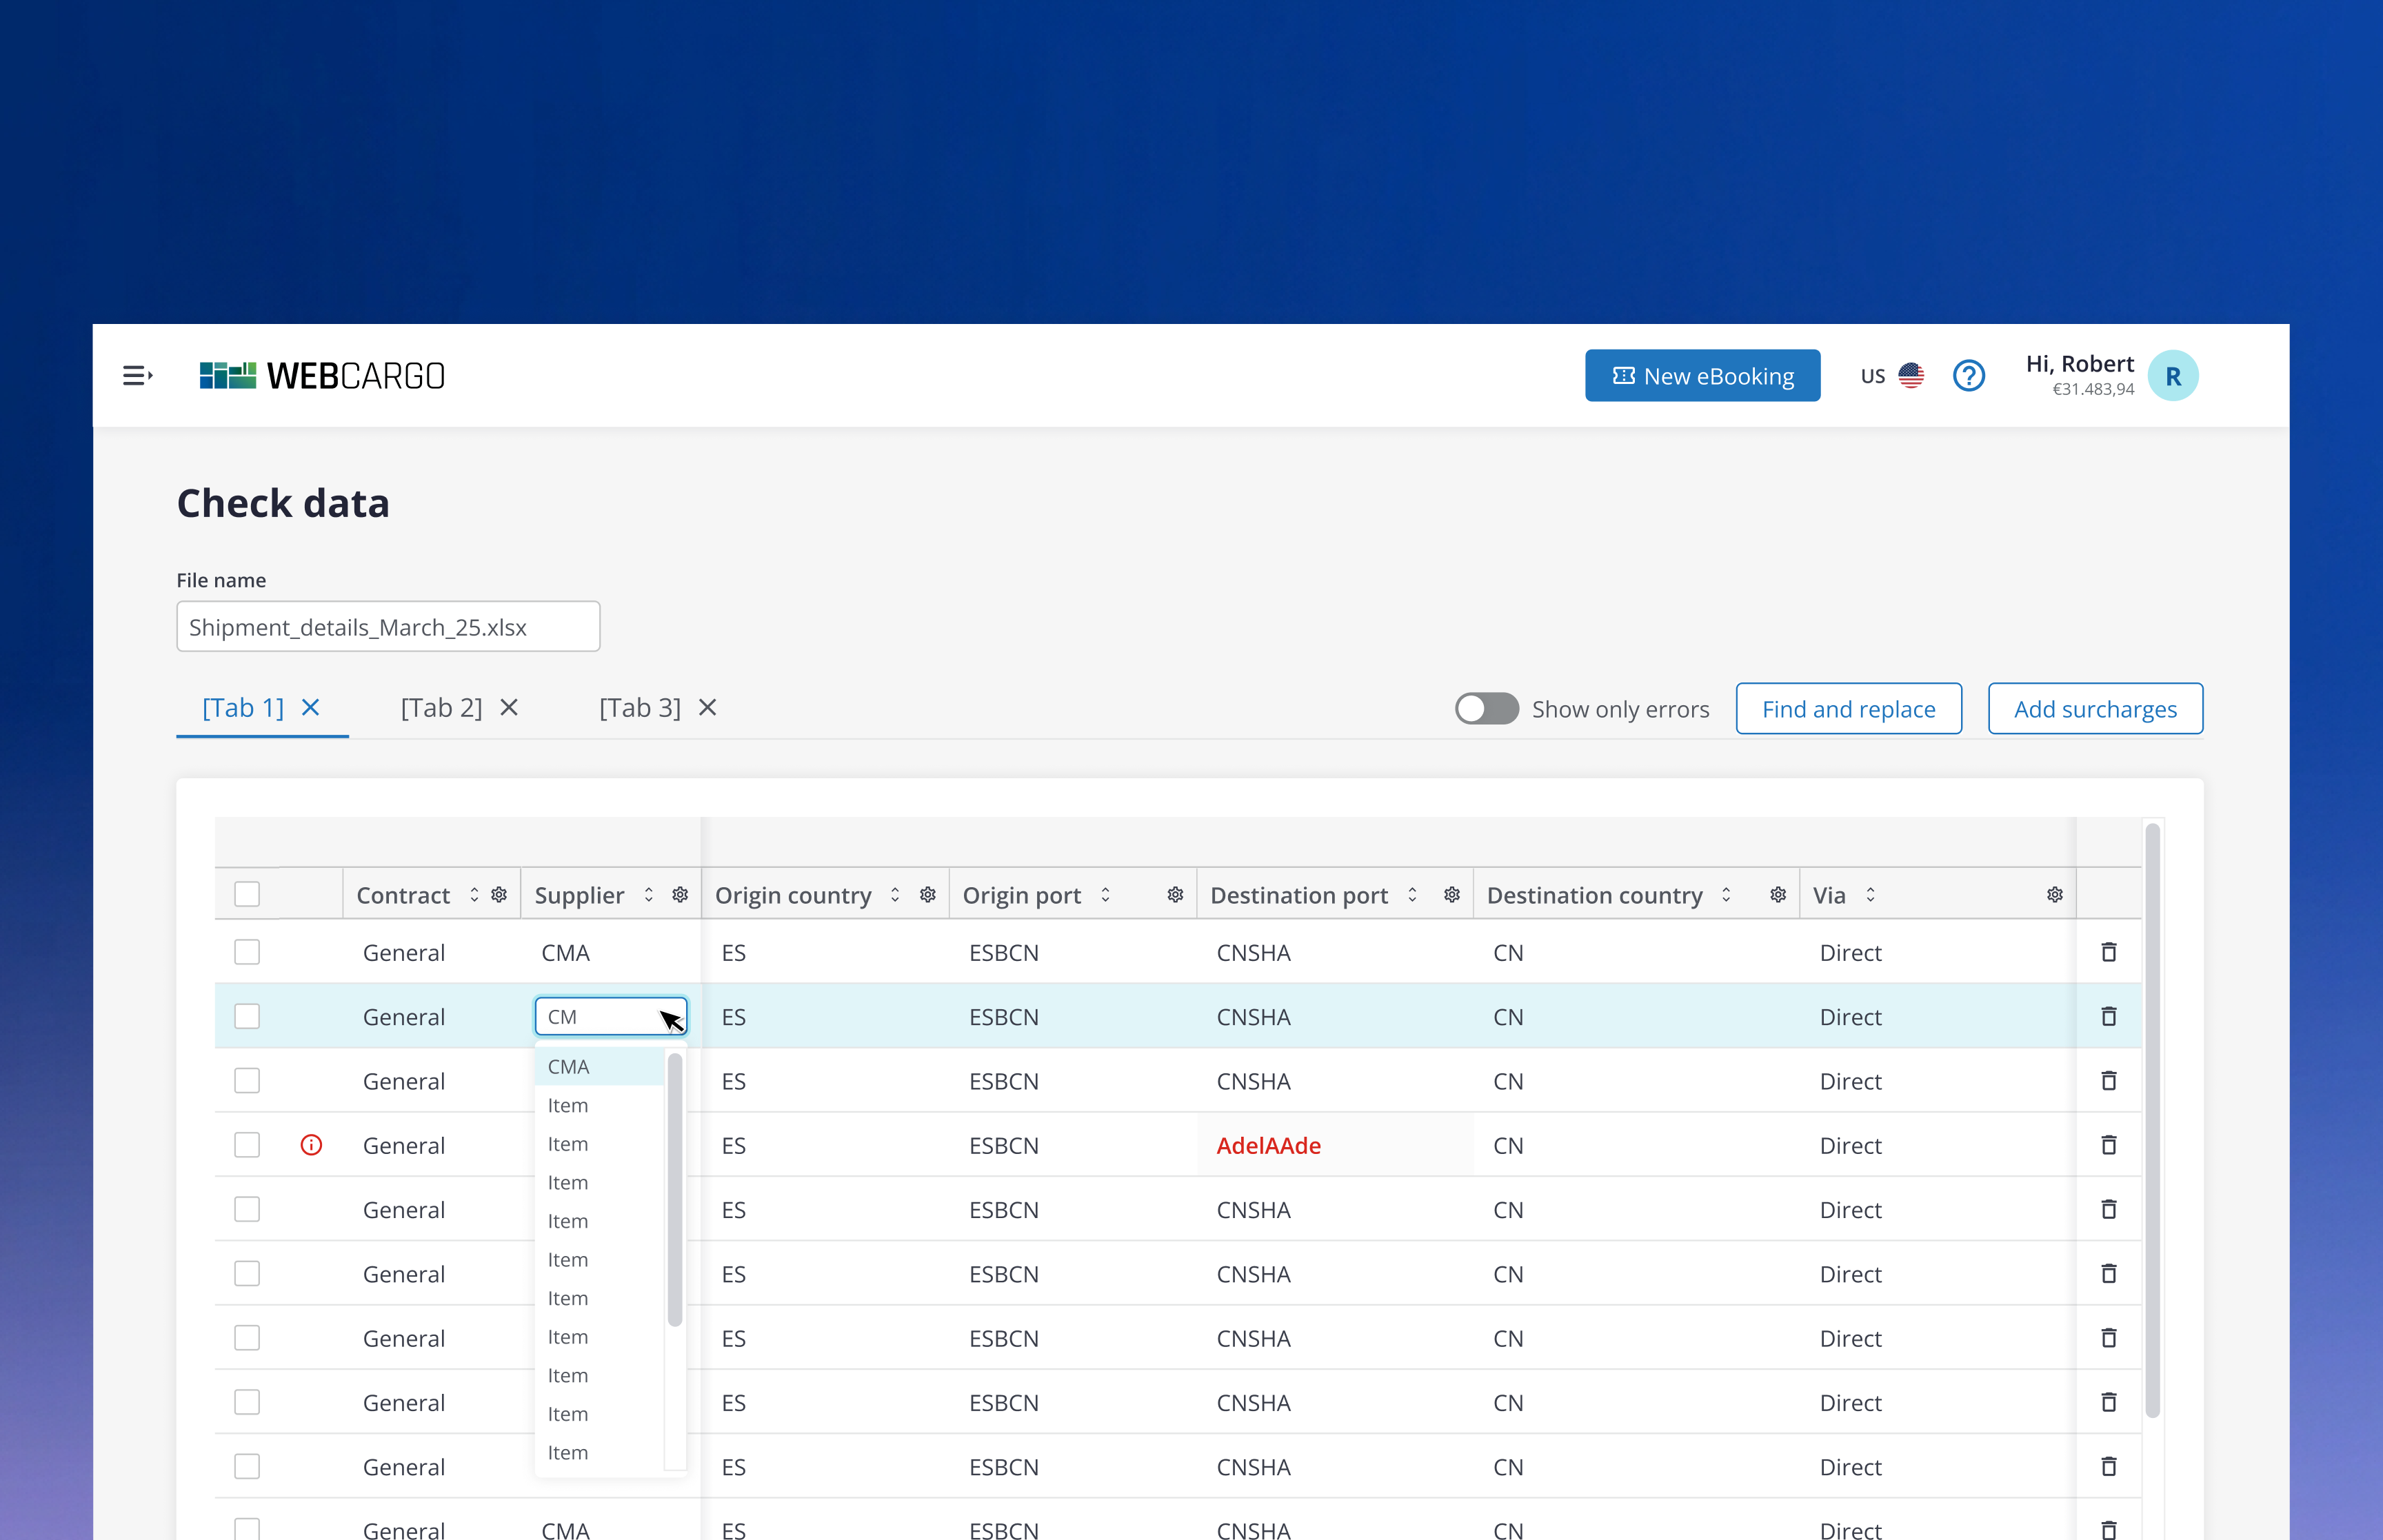Click the File name input field

(x=388, y=627)
